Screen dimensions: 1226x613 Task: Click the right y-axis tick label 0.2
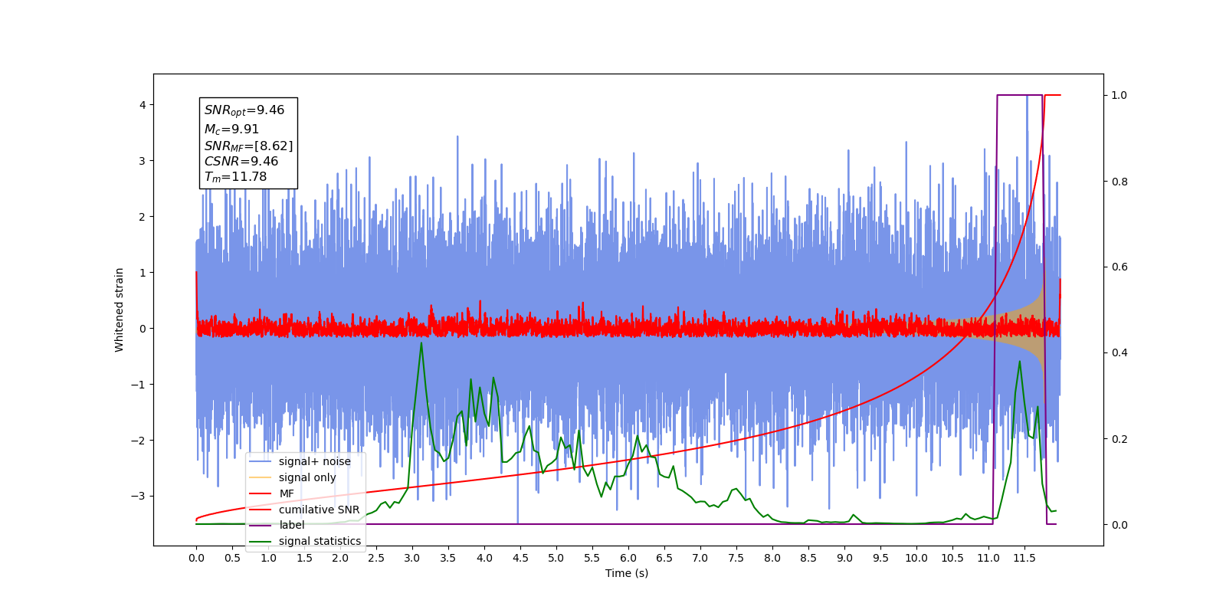point(1119,439)
